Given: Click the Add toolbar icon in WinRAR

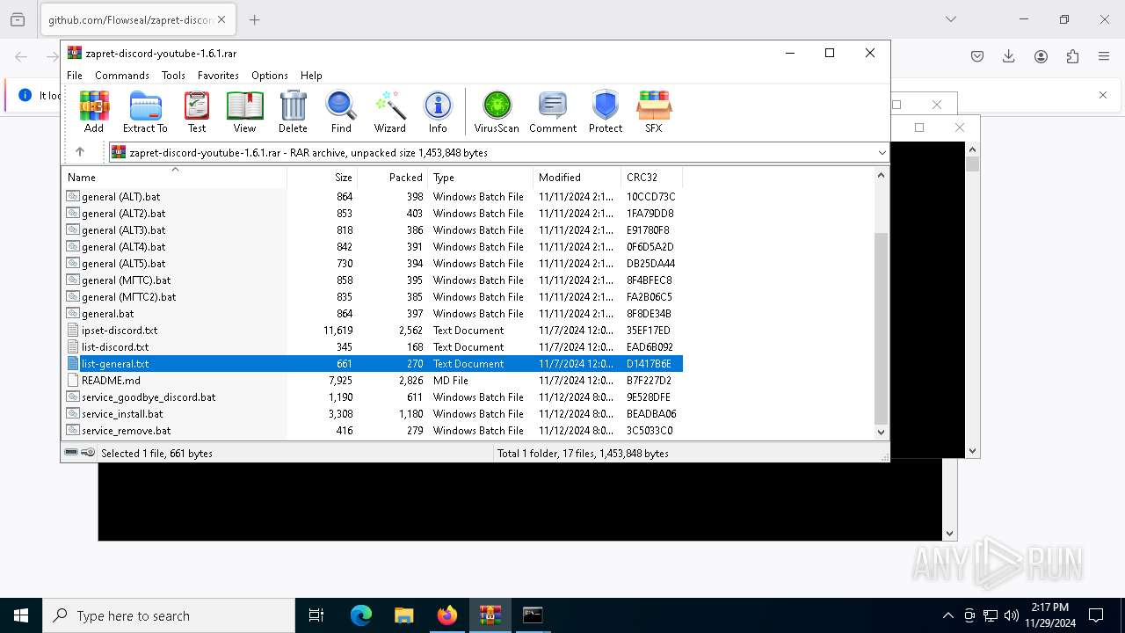Looking at the screenshot, I should pos(94,112).
